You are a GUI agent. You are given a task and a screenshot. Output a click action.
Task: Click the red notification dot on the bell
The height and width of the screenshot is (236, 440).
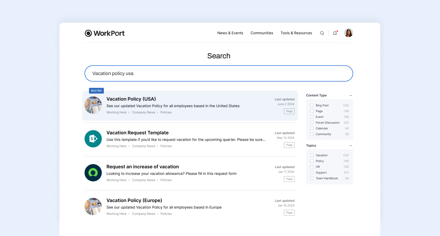point(337,31)
